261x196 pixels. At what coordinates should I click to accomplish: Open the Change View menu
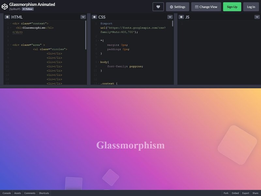(x=206, y=7)
